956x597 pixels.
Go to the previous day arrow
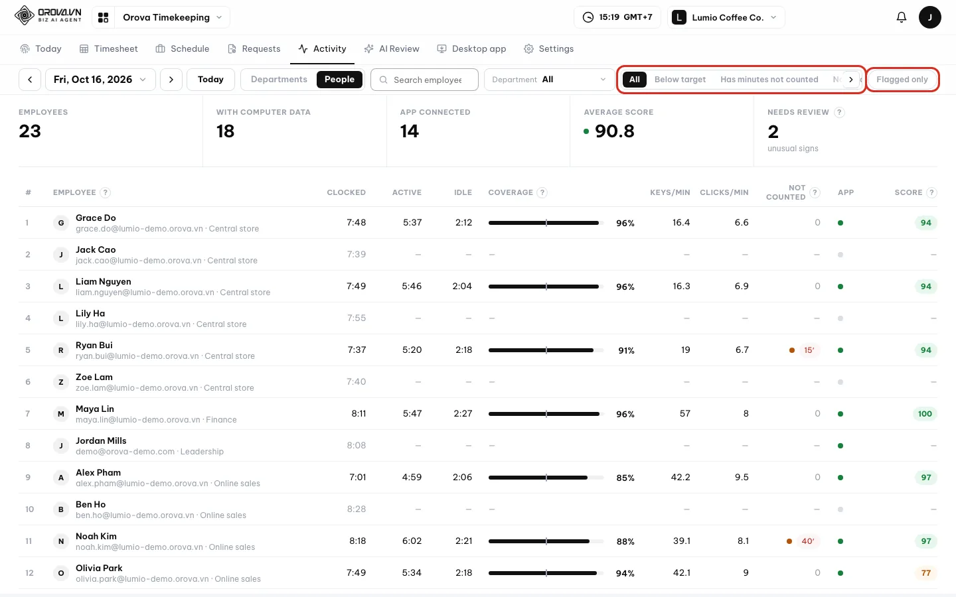click(x=30, y=80)
